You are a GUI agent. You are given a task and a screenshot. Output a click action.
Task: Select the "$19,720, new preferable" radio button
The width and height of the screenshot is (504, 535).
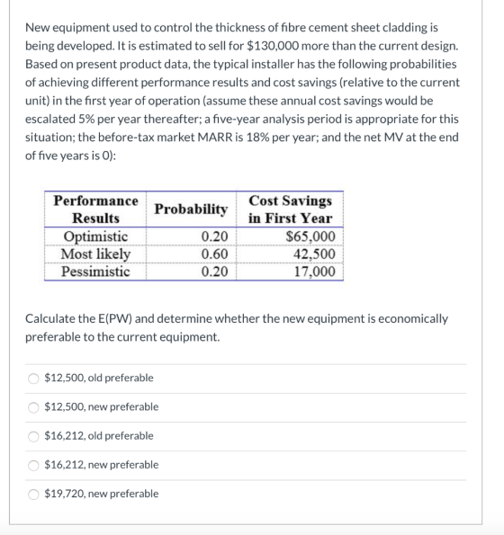pyautogui.click(x=33, y=494)
